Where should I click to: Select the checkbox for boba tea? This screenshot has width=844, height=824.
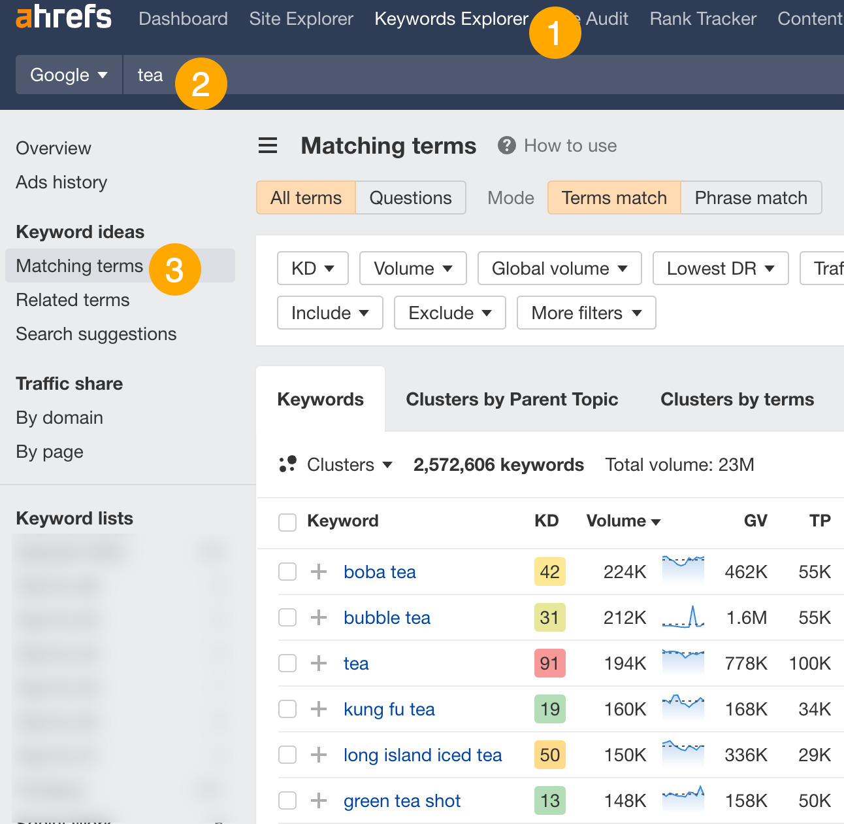[x=287, y=572]
